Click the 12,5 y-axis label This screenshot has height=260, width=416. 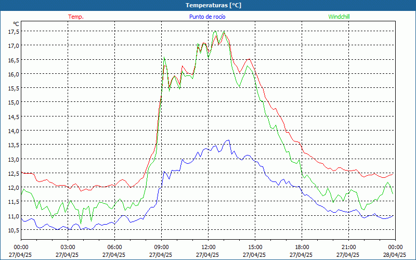click(x=14, y=173)
